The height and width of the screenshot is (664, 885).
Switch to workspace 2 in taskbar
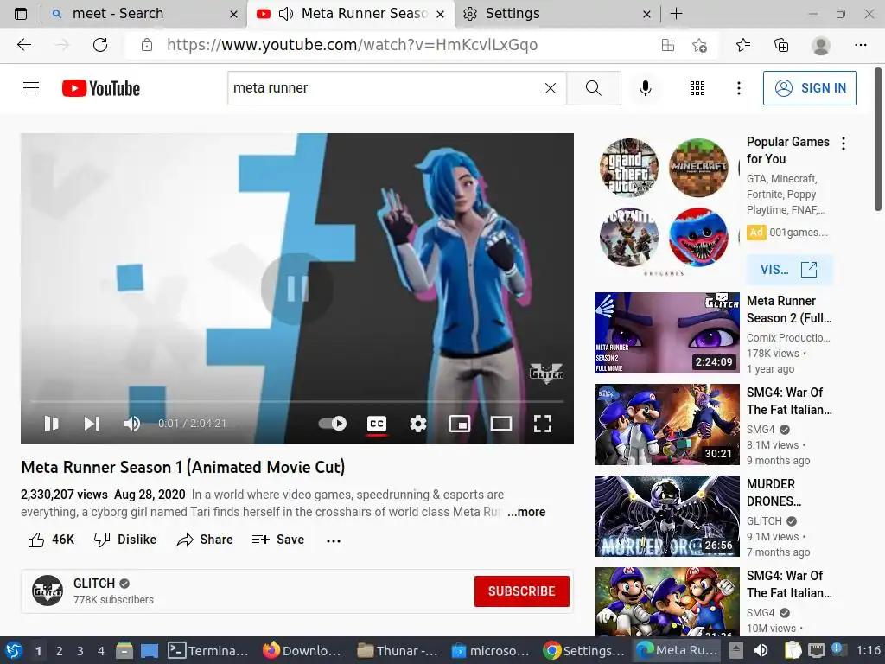tap(60, 651)
